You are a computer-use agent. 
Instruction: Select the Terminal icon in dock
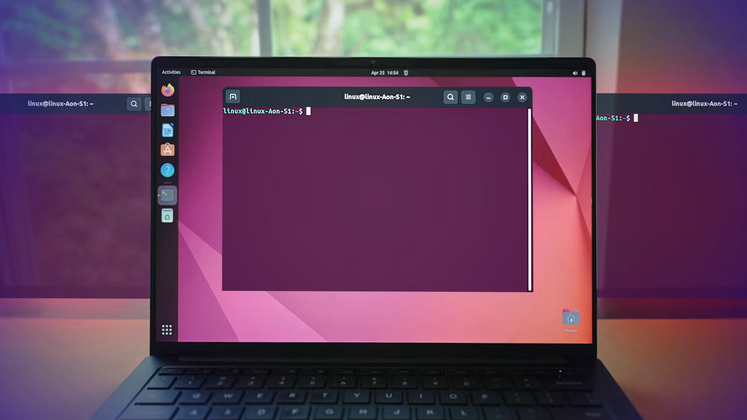(x=168, y=196)
